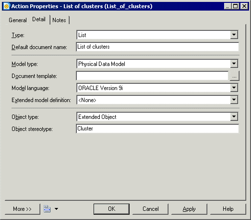
Task: Expand the Model language combo box
Action: [234, 88]
